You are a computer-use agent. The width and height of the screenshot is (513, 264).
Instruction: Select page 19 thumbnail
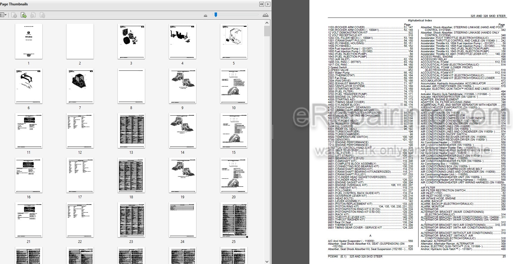tap(182, 175)
